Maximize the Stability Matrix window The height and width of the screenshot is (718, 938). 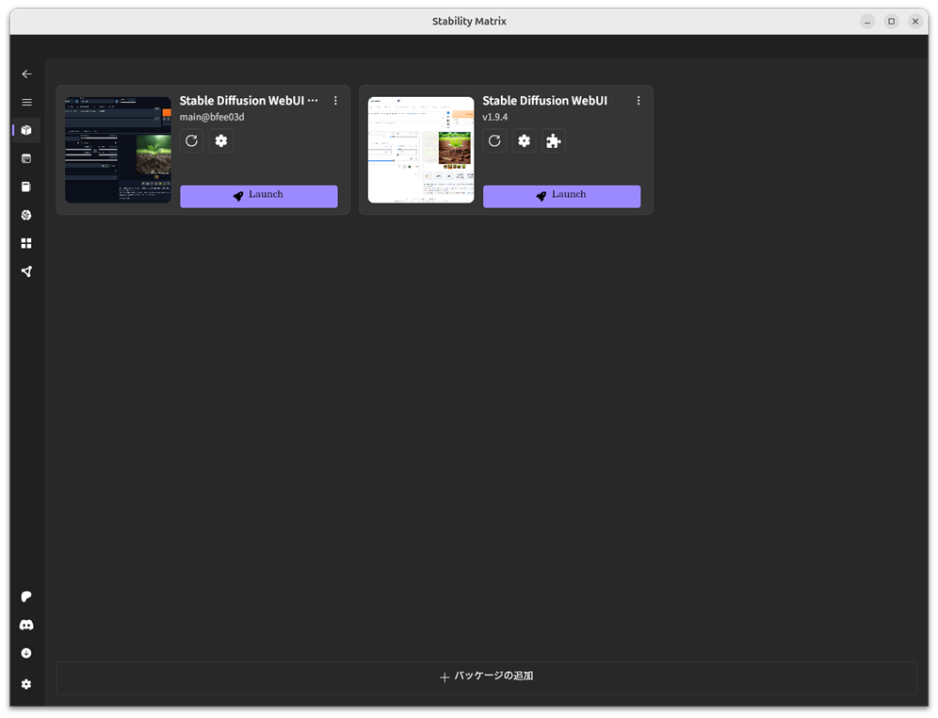(x=891, y=22)
